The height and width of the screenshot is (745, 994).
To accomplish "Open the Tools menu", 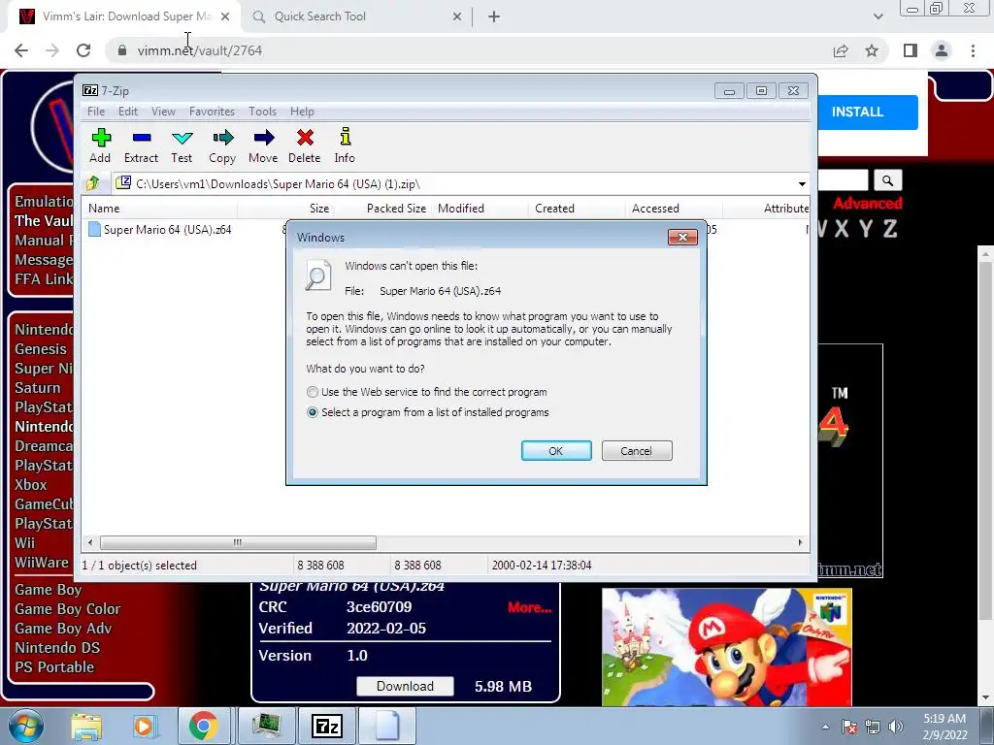I will pos(262,112).
